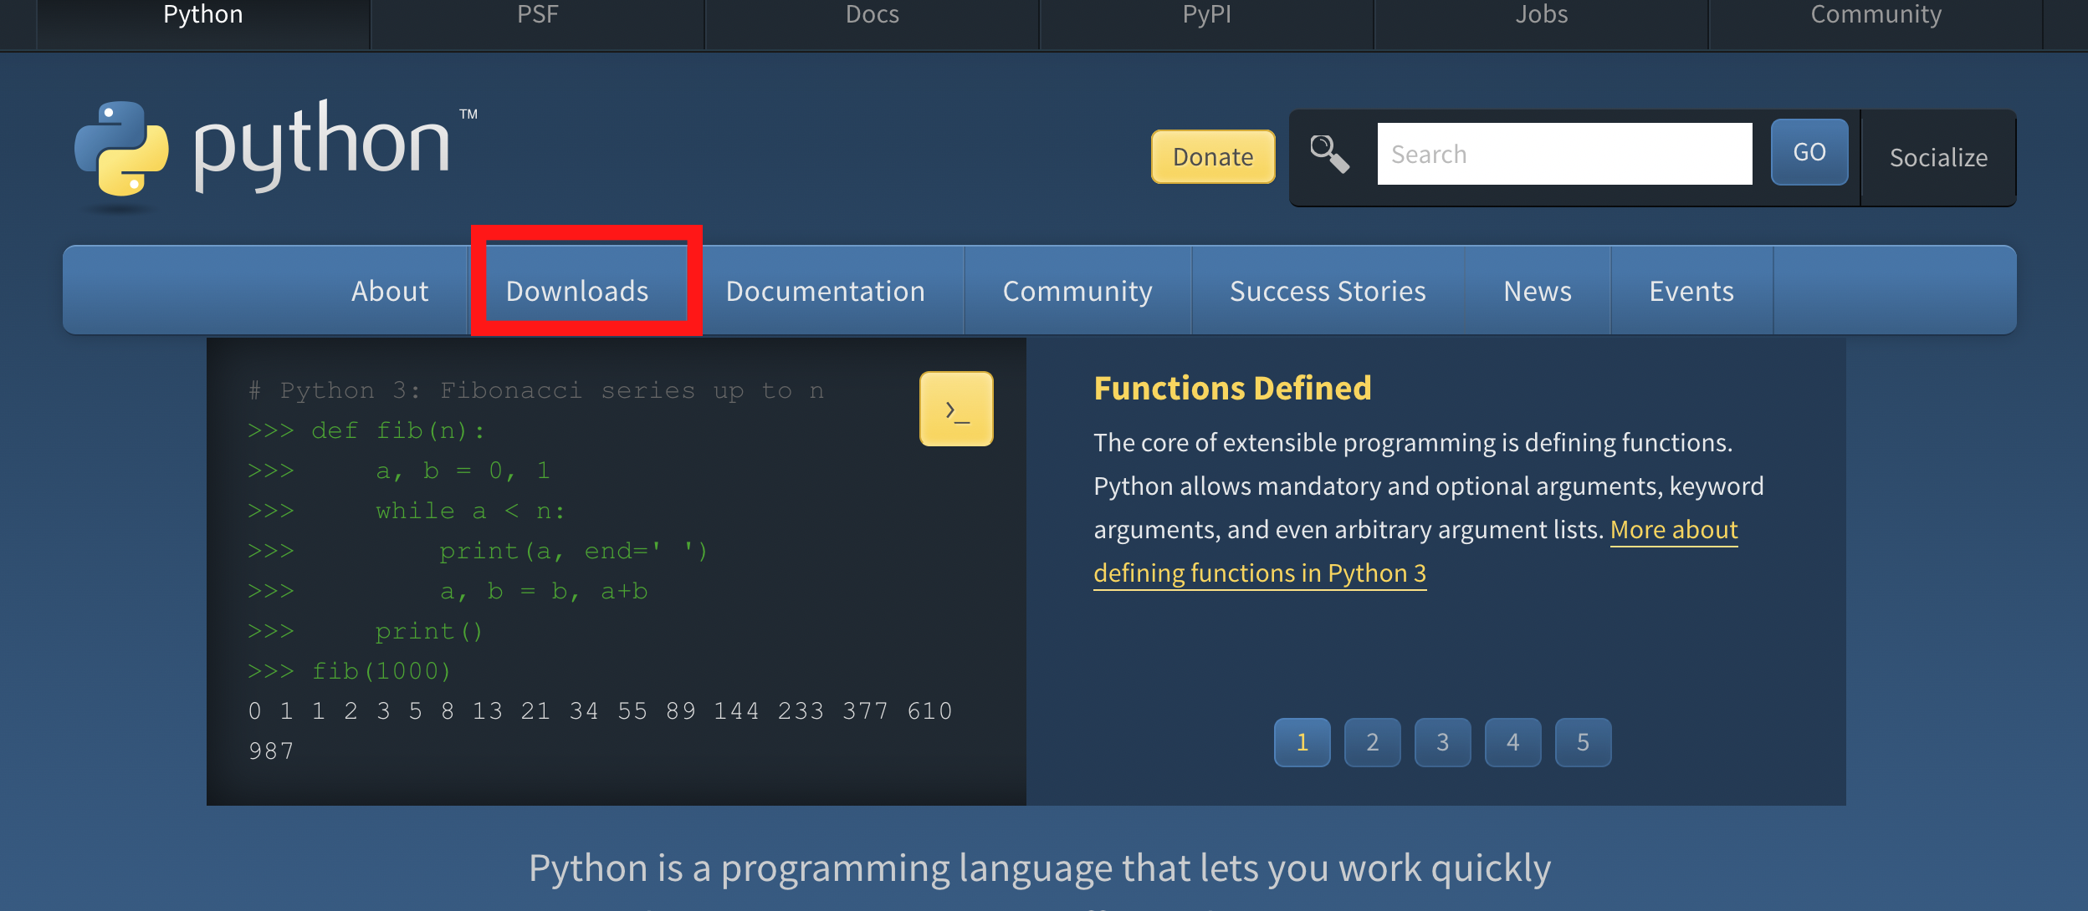Open the Documentation menu
Image resolution: width=2088 pixels, height=911 pixels.
[826, 291]
